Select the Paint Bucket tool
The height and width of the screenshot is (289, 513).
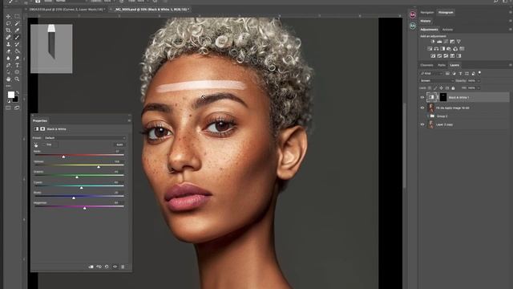17,51
